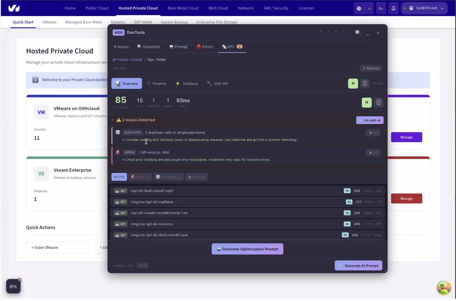Open the Home navigation item
Screen dimensions: 456x301
pos(70,8)
